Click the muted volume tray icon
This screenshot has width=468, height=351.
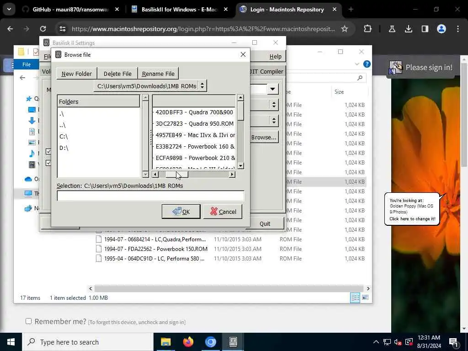[398, 342]
